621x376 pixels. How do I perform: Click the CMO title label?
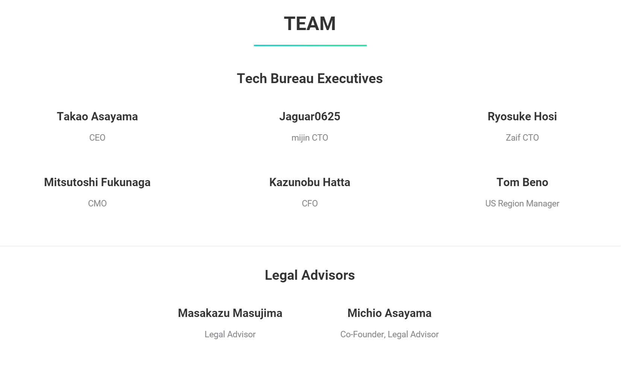(x=97, y=203)
